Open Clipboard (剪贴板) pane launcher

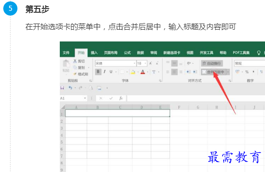coord(90,81)
